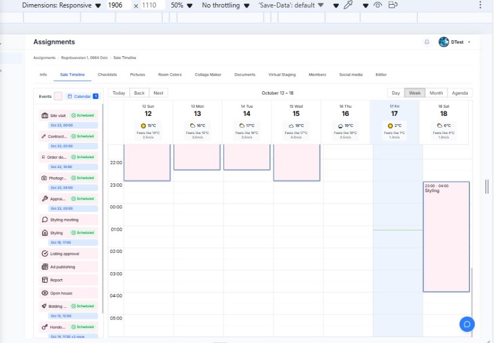Screen dimensions: 494x343
Task: Click Bidding Scheduled status badge
Action: [83, 306]
